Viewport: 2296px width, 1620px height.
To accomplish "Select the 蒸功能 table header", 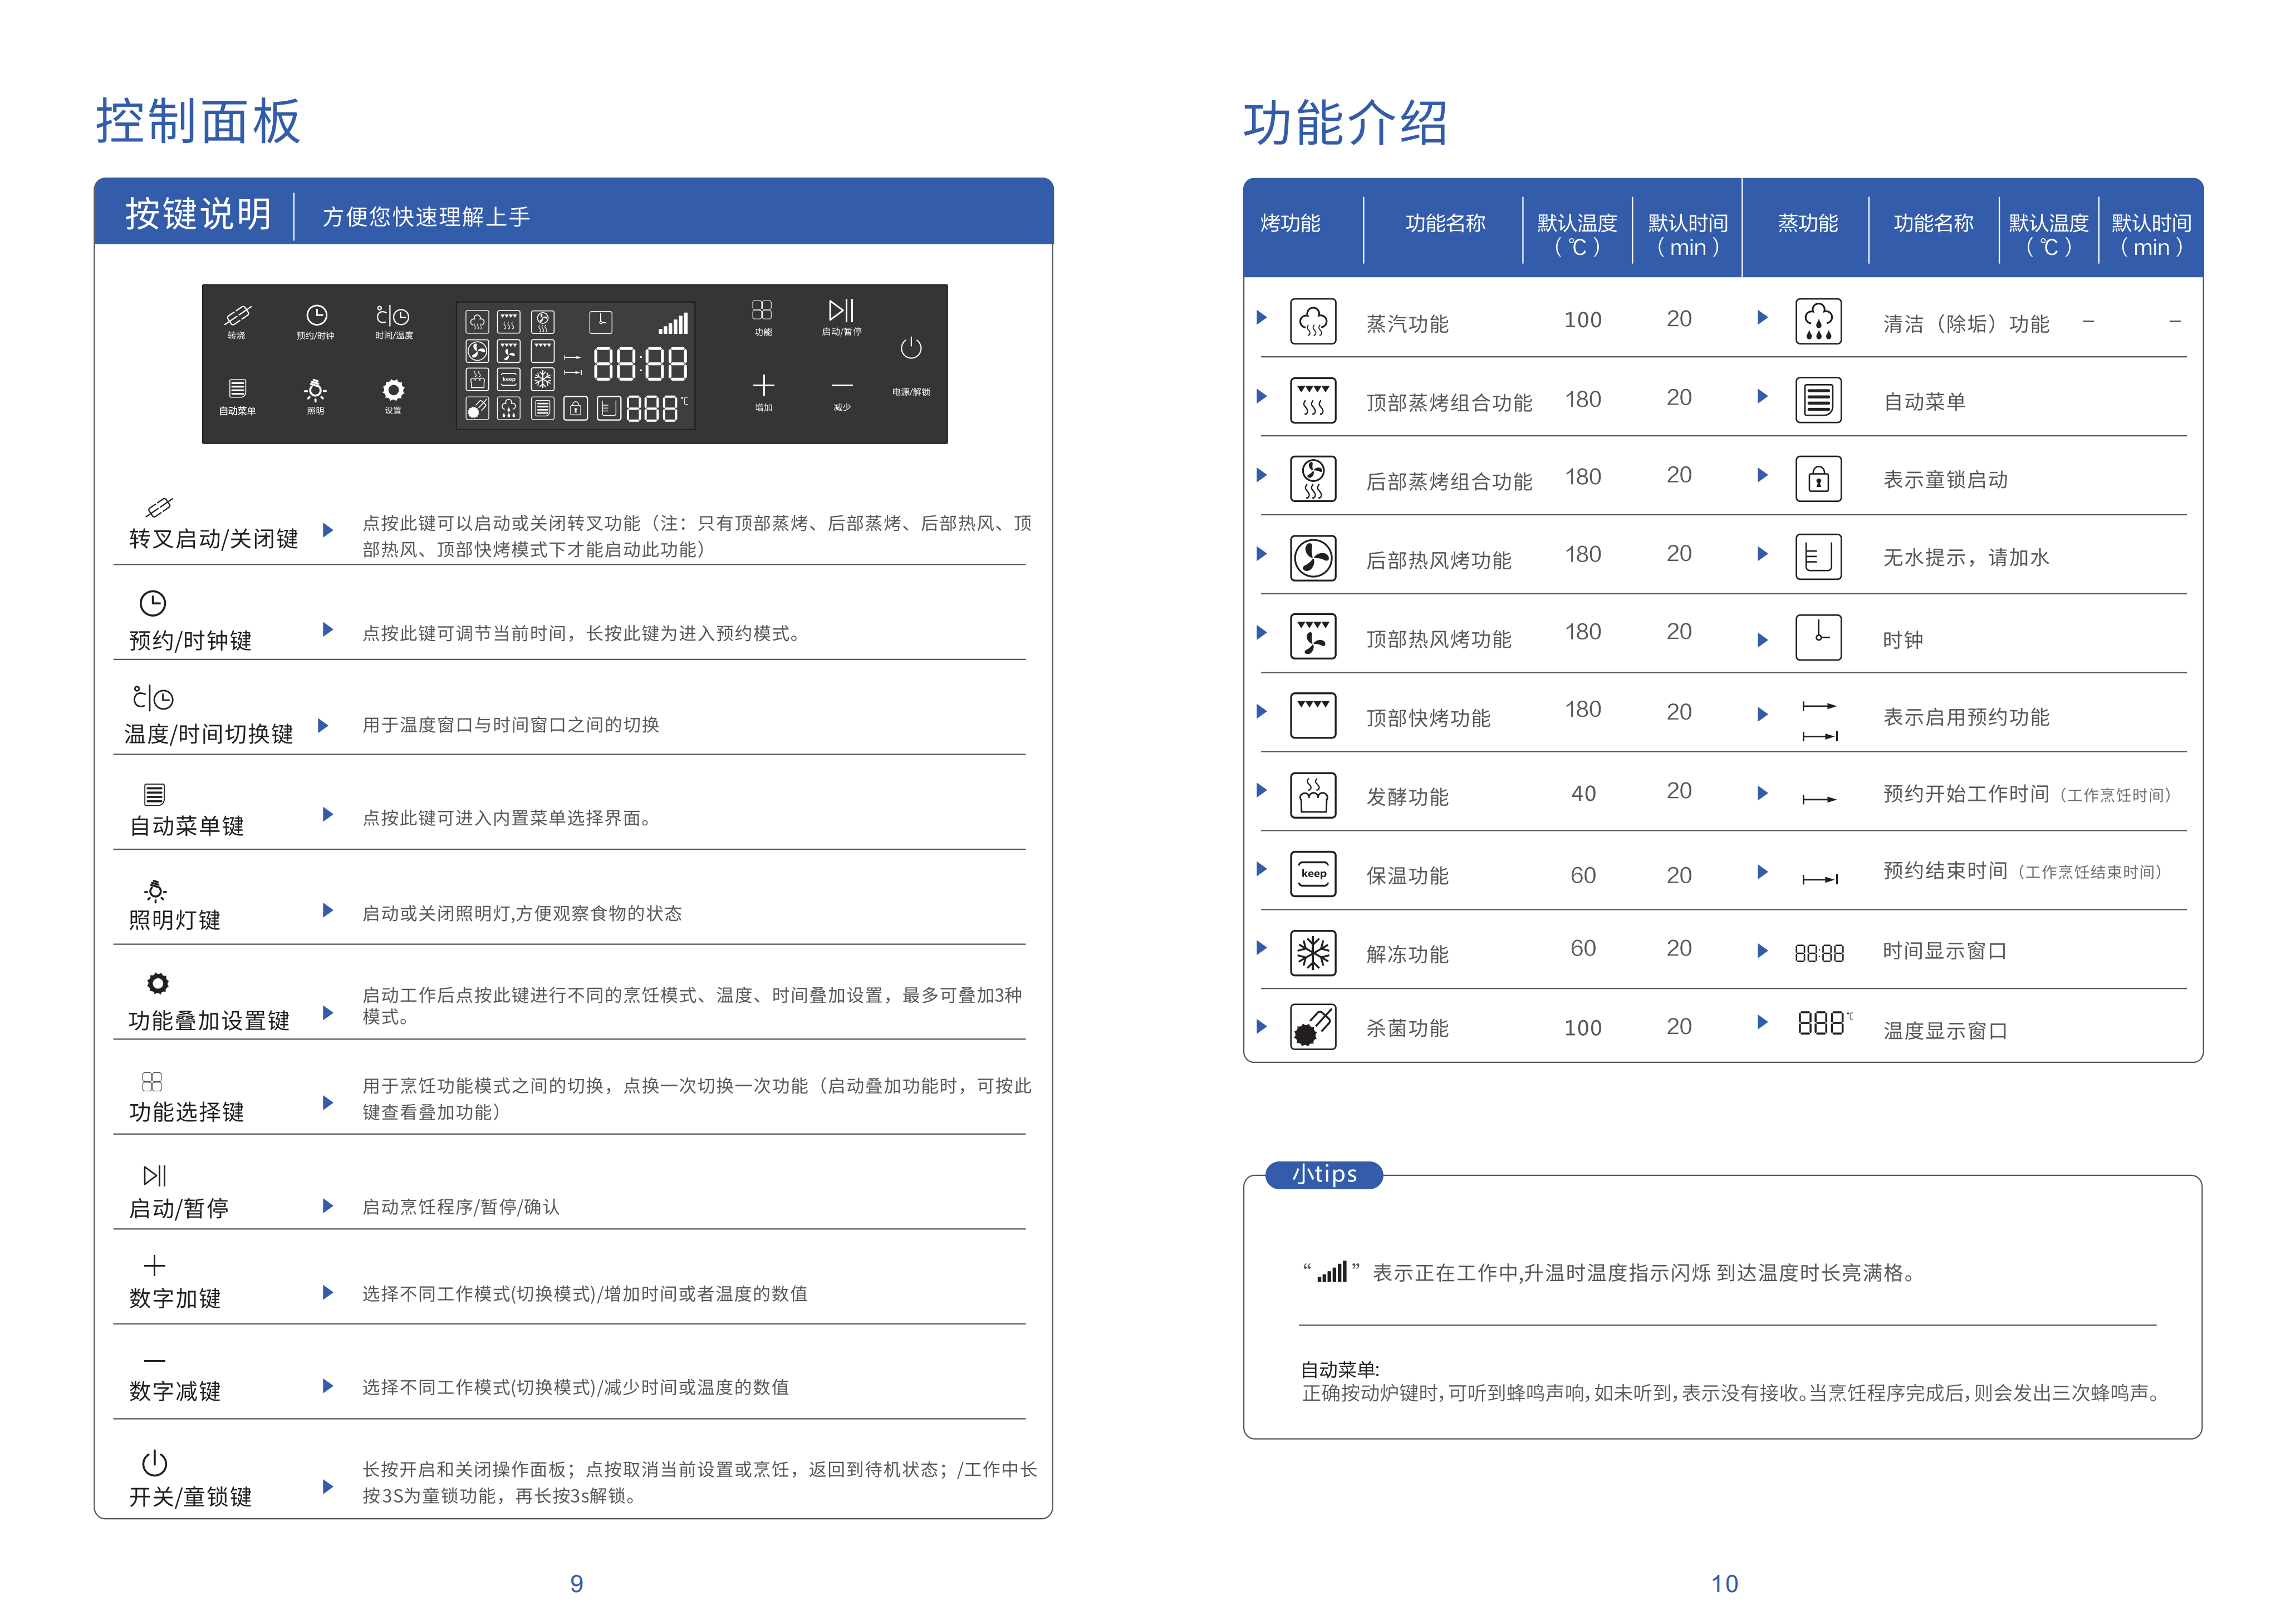I will 1807,224.
